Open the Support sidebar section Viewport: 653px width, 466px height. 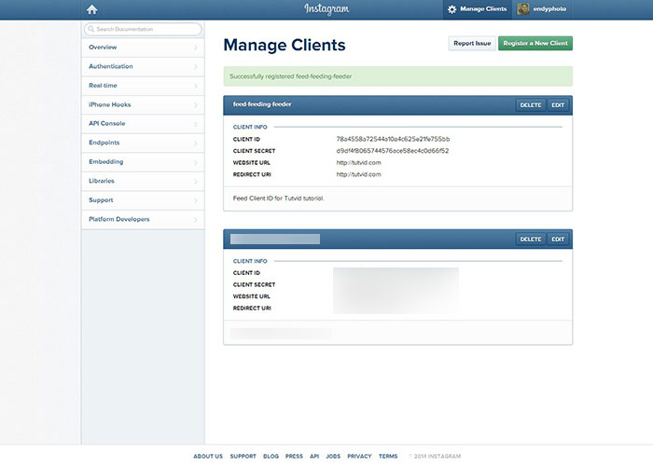coord(143,200)
